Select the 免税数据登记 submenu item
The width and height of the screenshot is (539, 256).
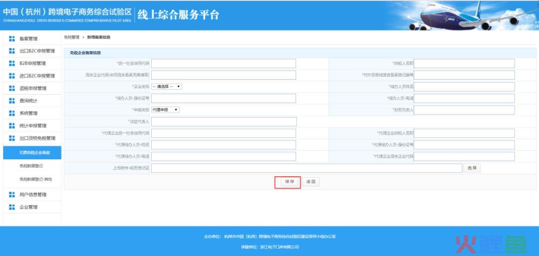(x=32, y=166)
